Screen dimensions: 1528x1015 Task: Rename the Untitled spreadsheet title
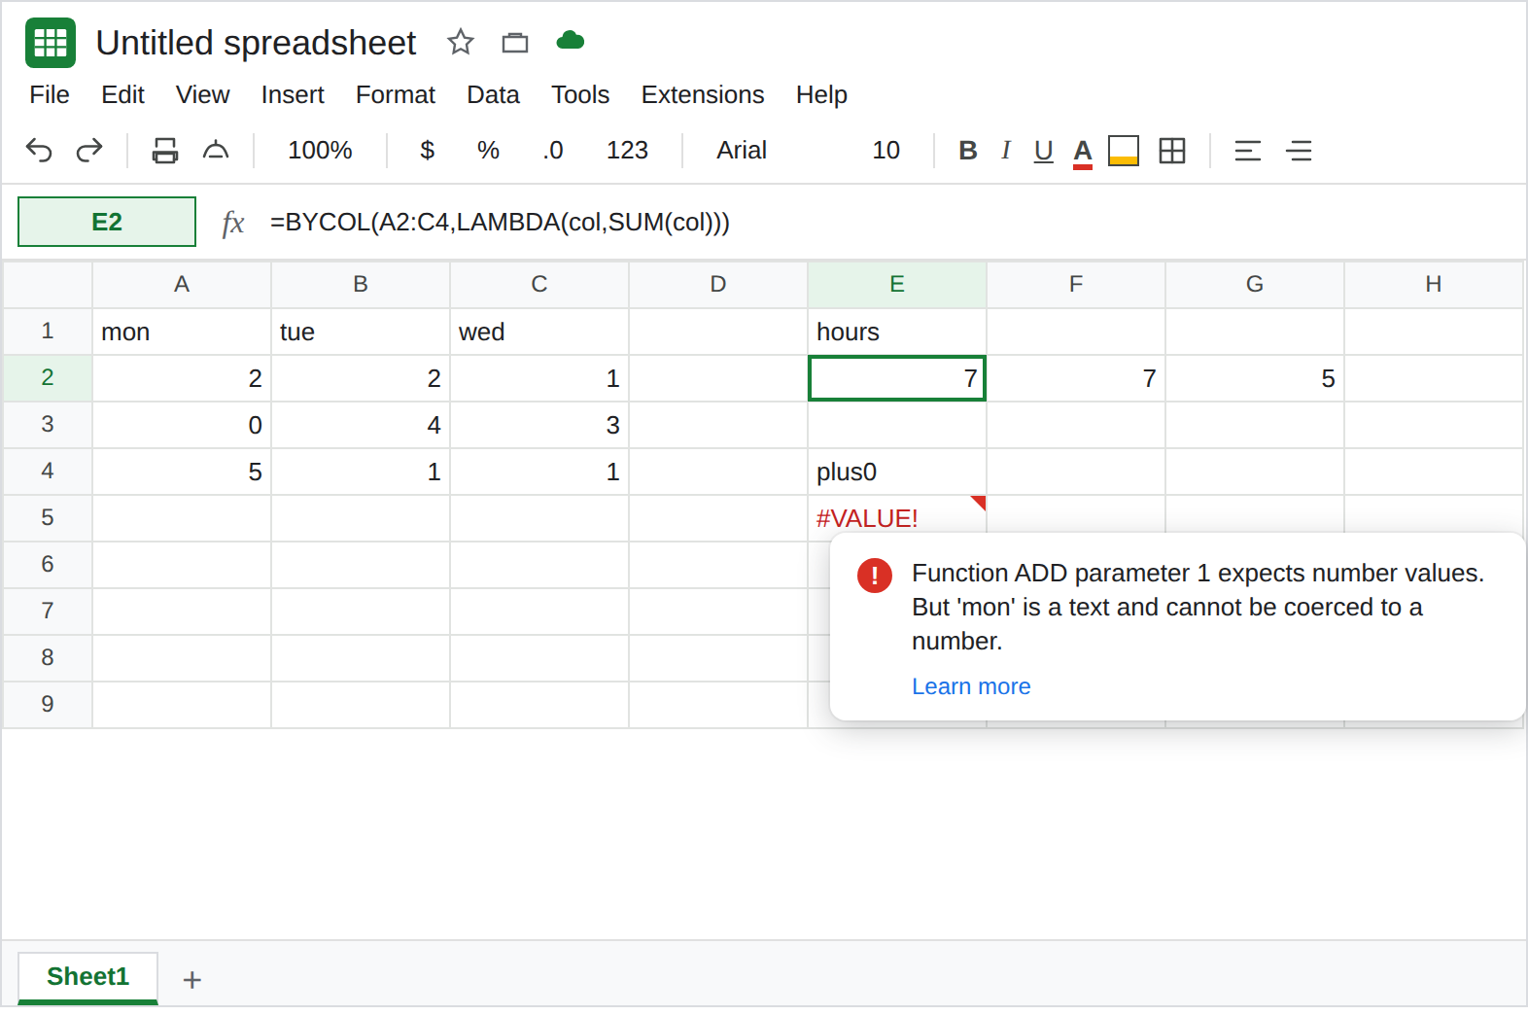tap(256, 43)
